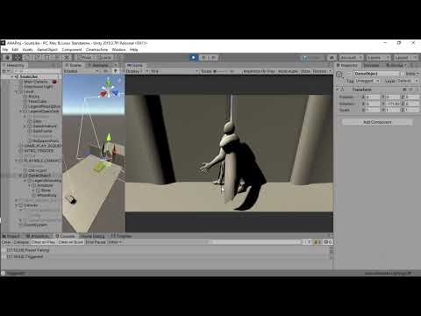Viewport: 421px width, 316px height.
Task: Toggle GameObject active checkbox in Inspector
Action: pyautogui.click(x=350, y=74)
